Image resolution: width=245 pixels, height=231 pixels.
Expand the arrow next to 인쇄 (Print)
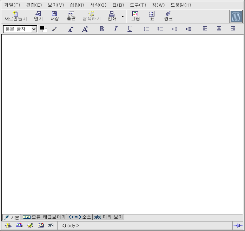pyautogui.click(x=122, y=16)
